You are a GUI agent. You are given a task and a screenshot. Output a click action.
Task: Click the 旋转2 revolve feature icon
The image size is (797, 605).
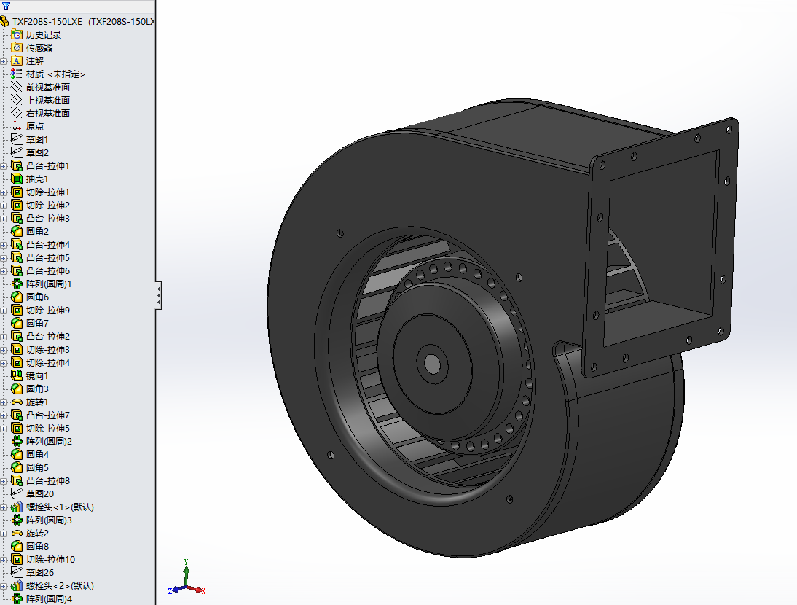click(17, 534)
